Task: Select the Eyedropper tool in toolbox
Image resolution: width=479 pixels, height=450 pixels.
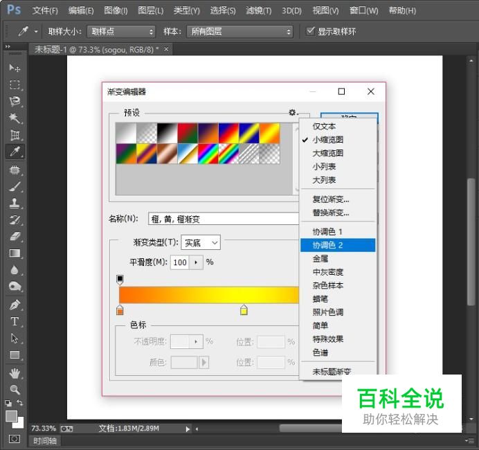Action: tap(15, 152)
